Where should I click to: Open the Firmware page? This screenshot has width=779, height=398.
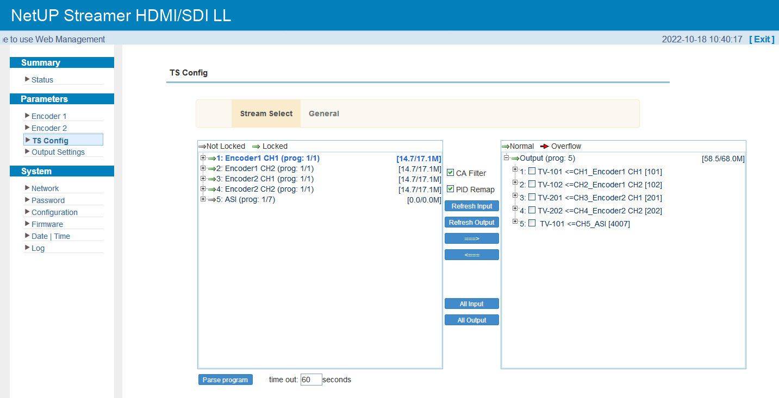(47, 224)
